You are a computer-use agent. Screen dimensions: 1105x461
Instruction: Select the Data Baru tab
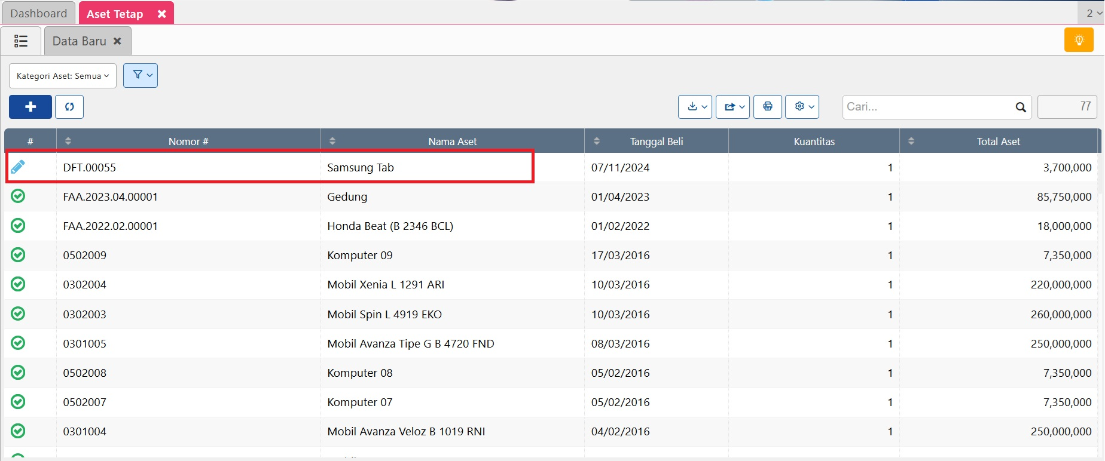click(79, 41)
